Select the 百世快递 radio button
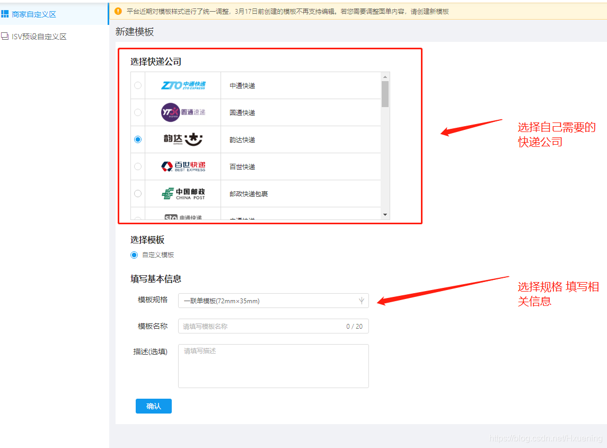607x448 pixels. pyautogui.click(x=138, y=166)
